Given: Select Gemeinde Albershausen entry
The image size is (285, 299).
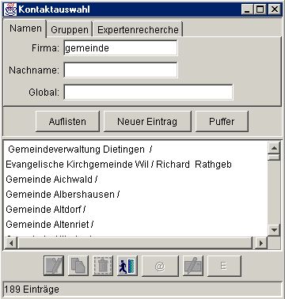Looking at the screenshot, I should (136, 195).
